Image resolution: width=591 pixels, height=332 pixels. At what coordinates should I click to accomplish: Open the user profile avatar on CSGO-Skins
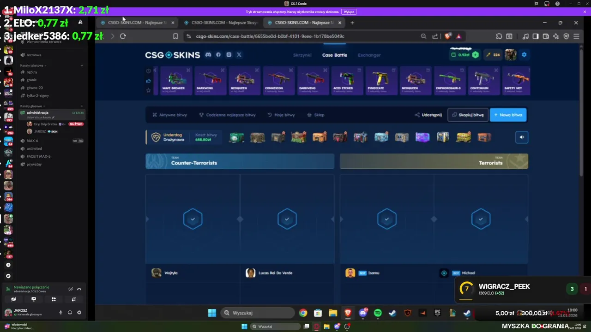click(x=510, y=54)
